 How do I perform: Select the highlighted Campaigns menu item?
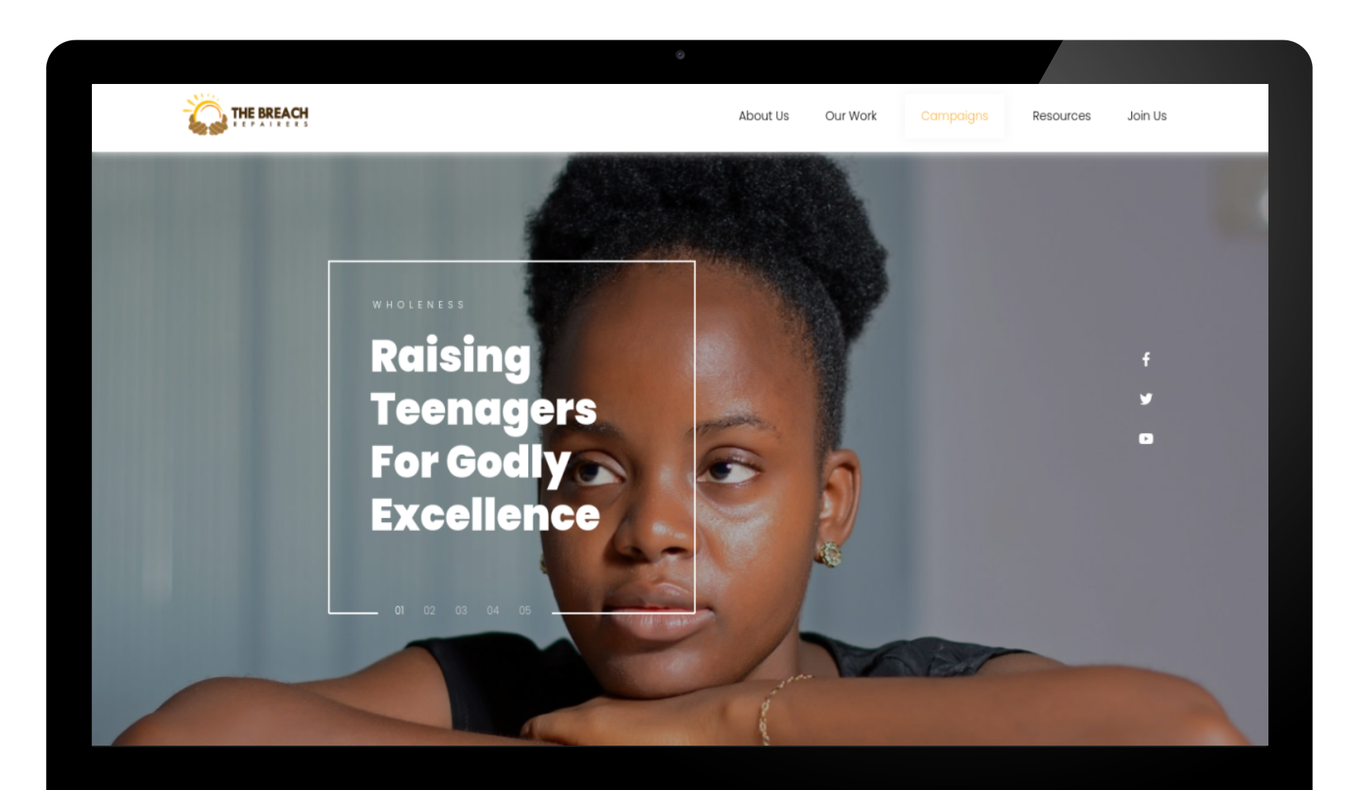(954, 116)
